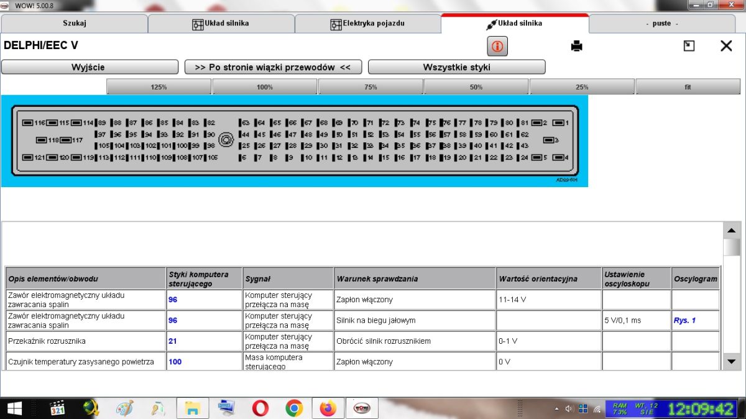
Task: Switch to first Układ silnika tab
Action: coord(221,24)
